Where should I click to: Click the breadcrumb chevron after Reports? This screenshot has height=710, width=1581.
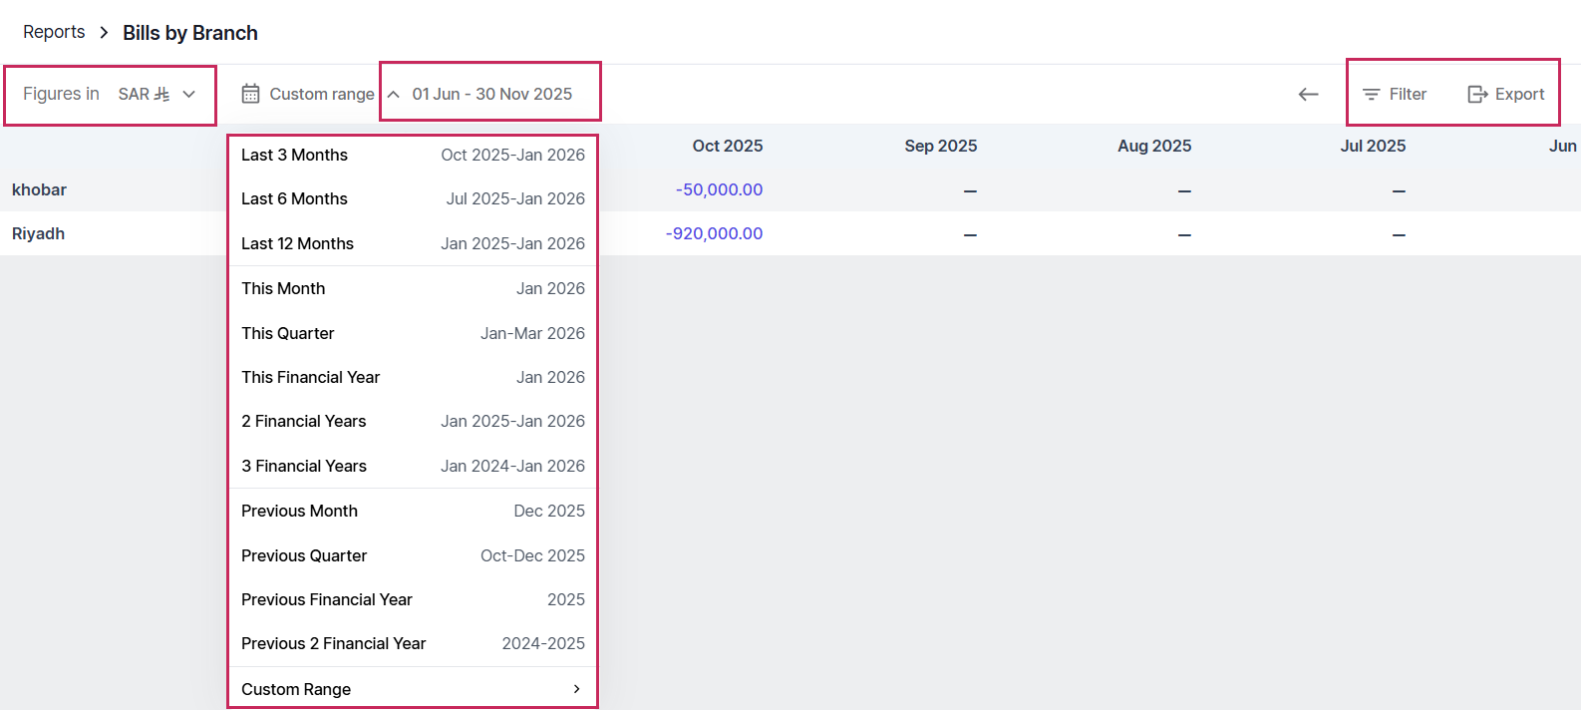pos(104,33)
